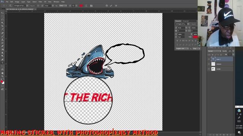Toggle Quick Mask mode in toolbar

pos(2,86)
